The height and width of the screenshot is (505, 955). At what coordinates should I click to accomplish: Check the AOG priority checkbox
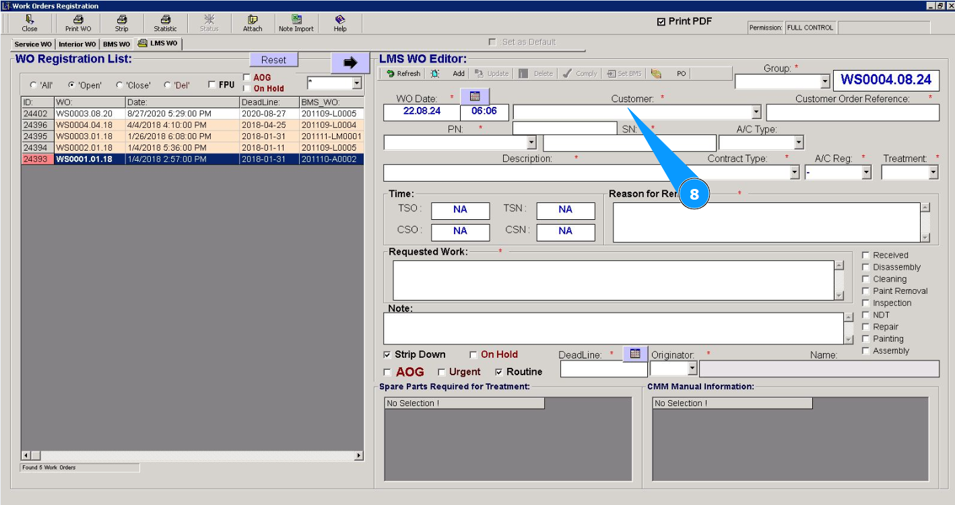pos(387,373)
